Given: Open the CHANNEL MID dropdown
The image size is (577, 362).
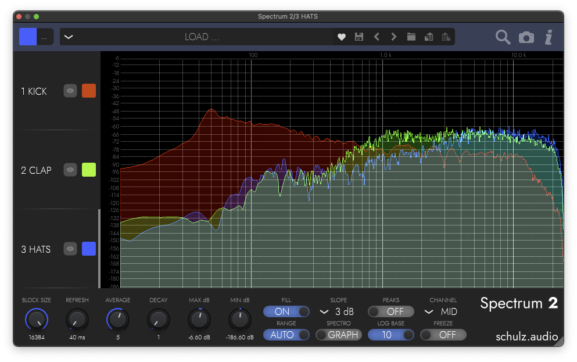Looking at the screenshot, I should point(441,311).
